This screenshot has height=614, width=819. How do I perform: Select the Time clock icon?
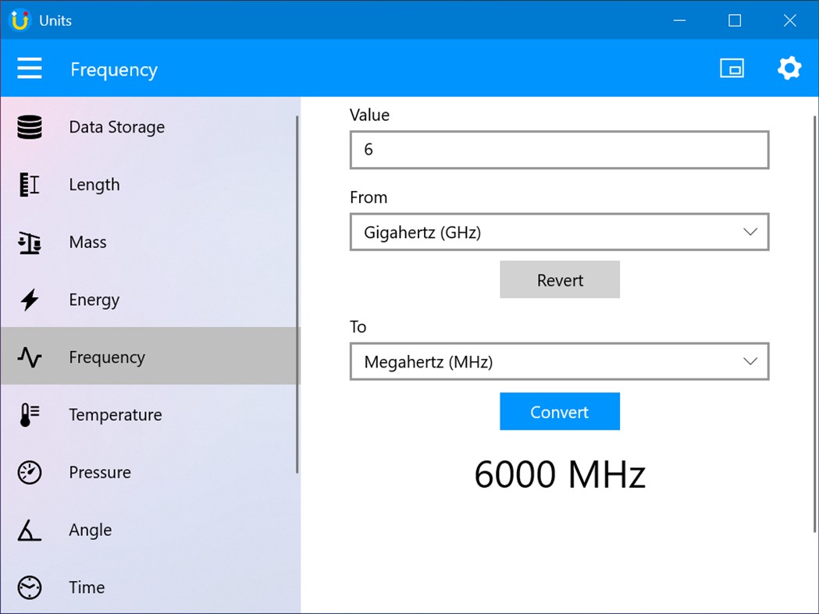(x=29, y=587)
